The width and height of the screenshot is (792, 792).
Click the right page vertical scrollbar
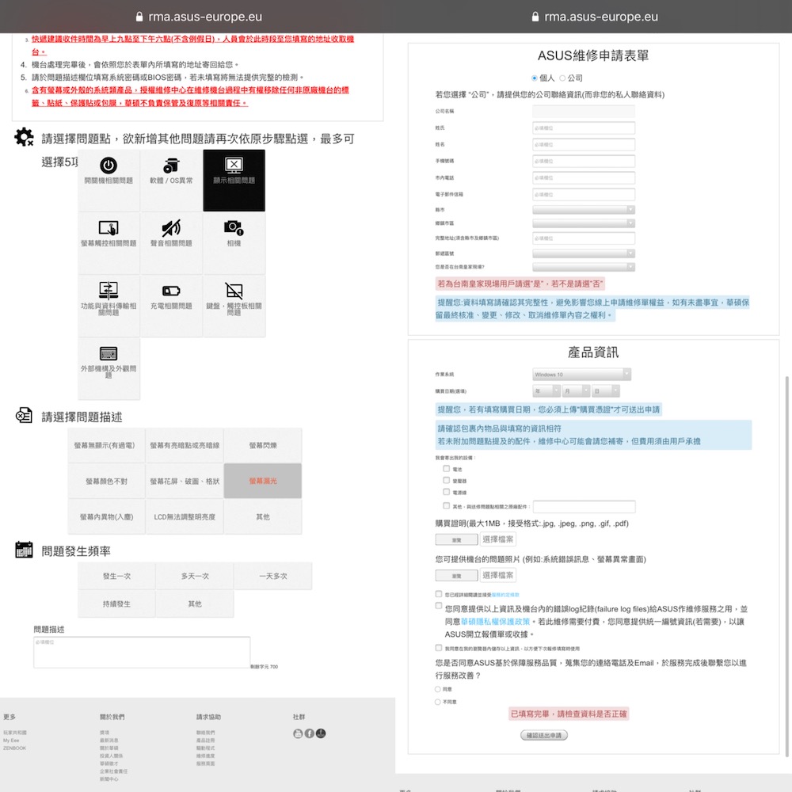click(x=787, y=565)
